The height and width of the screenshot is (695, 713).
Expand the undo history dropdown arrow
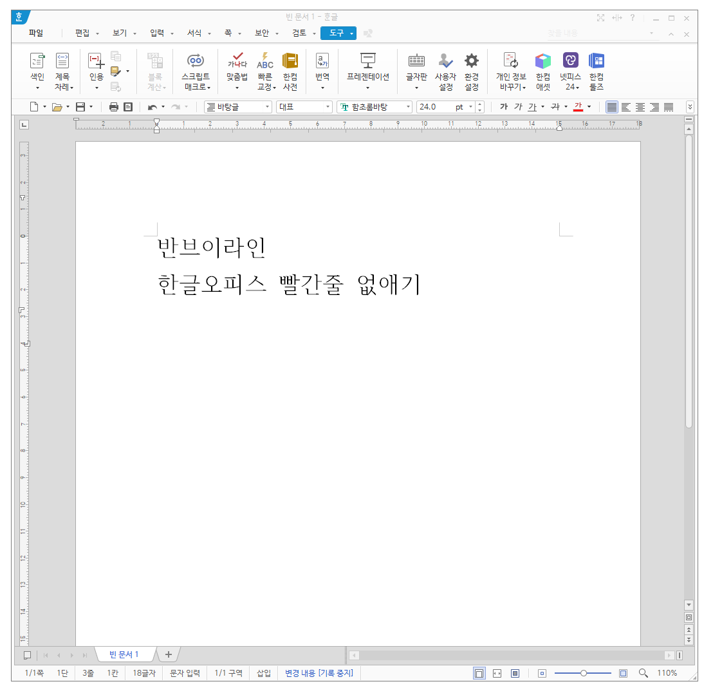(x=163, y=107)
